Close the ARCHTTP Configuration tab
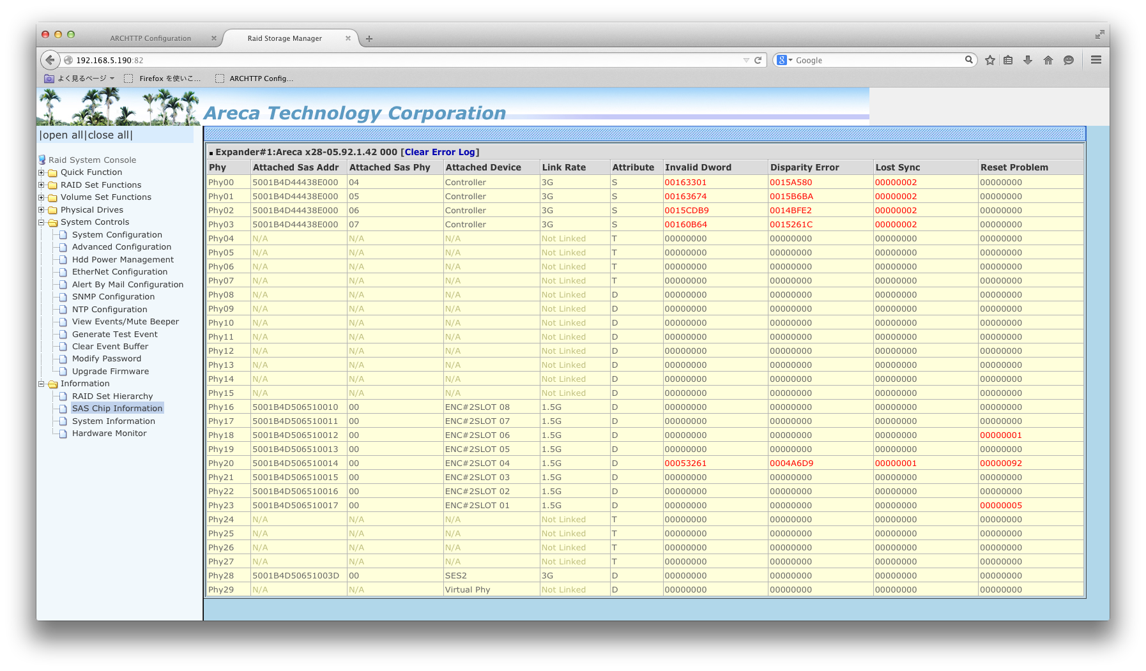 (214, 38)
